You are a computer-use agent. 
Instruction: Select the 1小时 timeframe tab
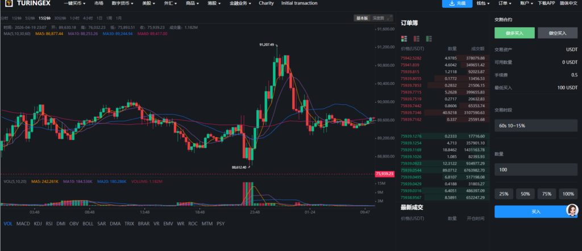coord(73,18)
